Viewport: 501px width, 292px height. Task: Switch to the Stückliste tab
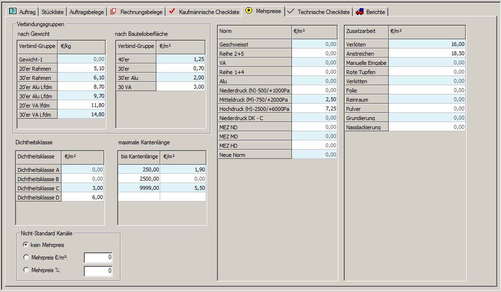52,12
